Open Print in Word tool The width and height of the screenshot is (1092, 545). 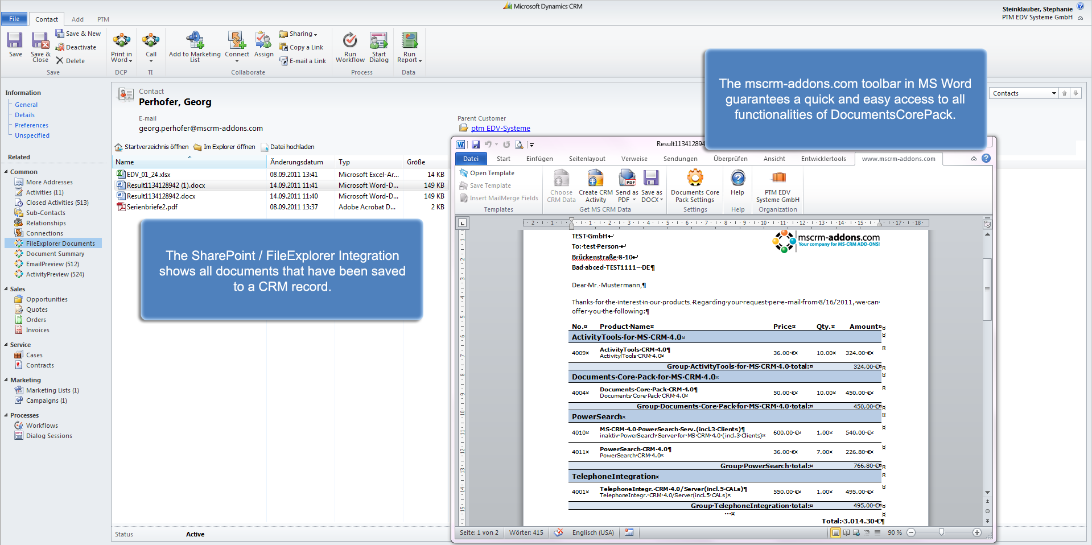pos(121,47)
